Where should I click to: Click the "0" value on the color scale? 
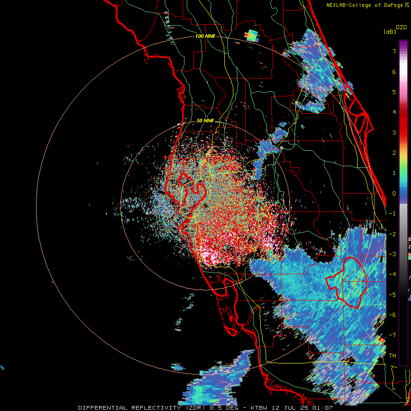coord(394,194)
